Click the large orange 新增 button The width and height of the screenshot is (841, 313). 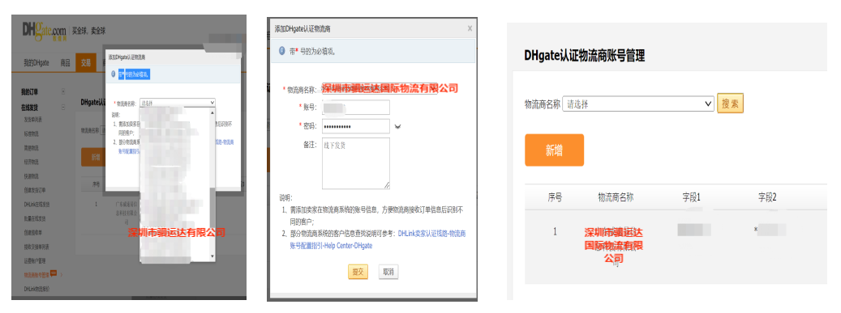point(554,150)
